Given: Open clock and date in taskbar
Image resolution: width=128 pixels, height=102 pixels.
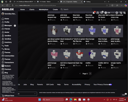Looking at the screenshot, I should [x=121, y=100].
